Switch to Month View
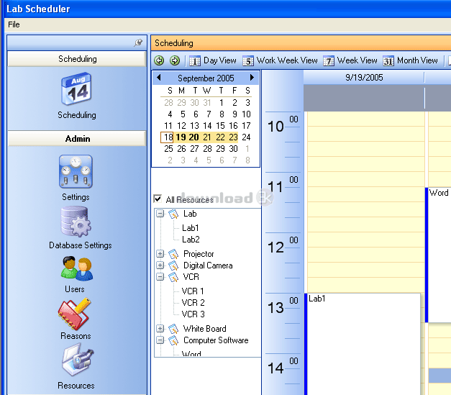Viewport: 451px width, 395px height. coord(411,60)
